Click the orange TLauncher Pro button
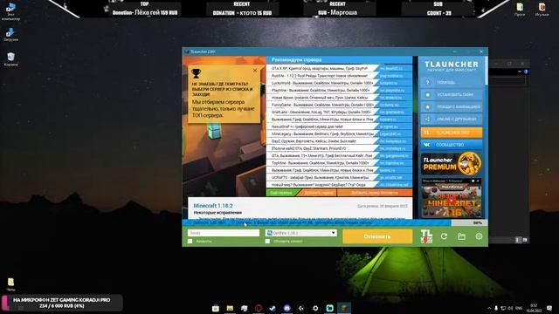 452,133
